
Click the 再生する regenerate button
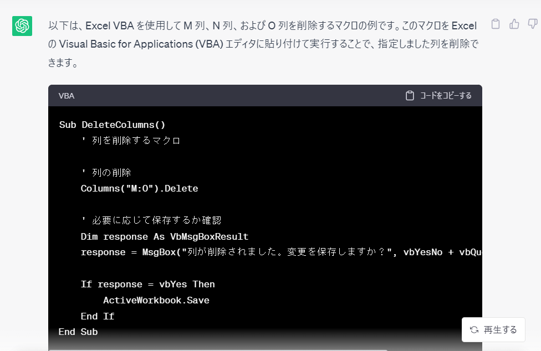tap(493, 329)
